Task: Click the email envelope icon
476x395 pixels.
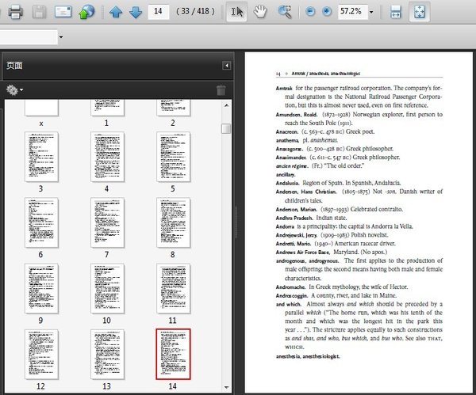Action: pyautogui.click(x=63, y=12)
